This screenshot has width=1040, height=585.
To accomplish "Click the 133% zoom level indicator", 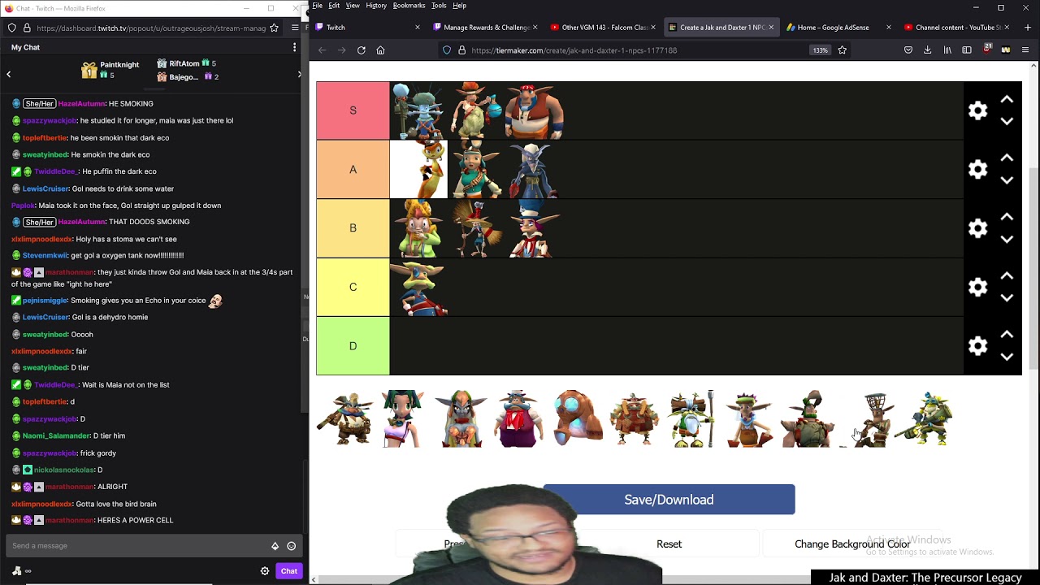I will pos(820,50).
